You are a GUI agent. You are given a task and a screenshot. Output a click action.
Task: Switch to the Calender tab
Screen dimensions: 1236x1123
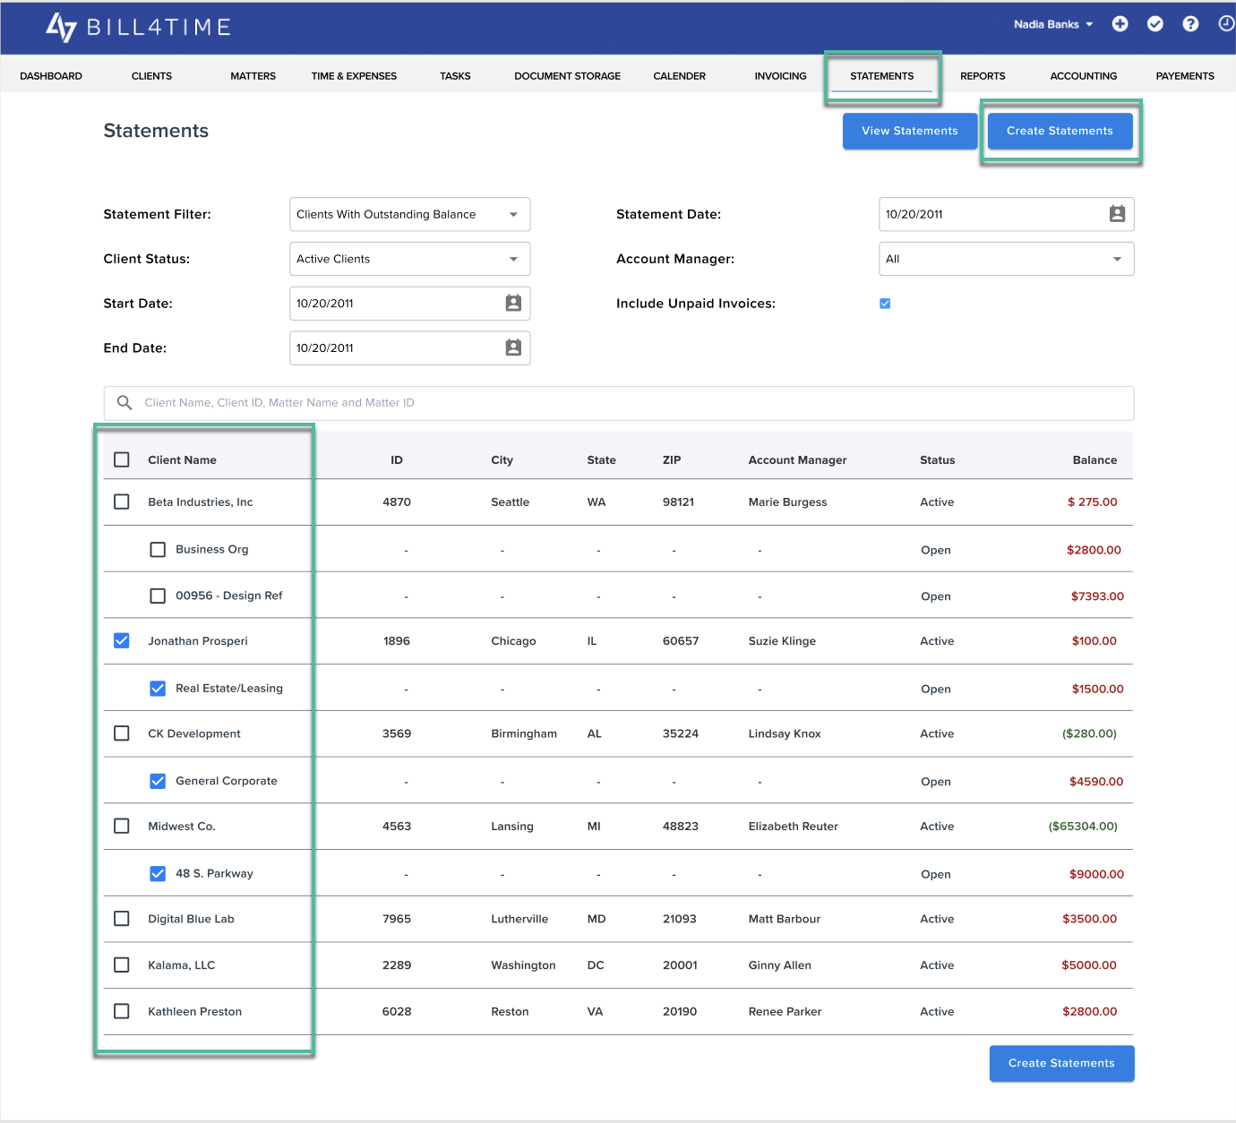click(x=680, y=76)
